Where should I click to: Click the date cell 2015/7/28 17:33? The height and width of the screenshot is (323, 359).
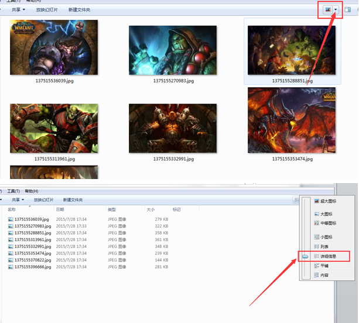click(x=71, y=226)
